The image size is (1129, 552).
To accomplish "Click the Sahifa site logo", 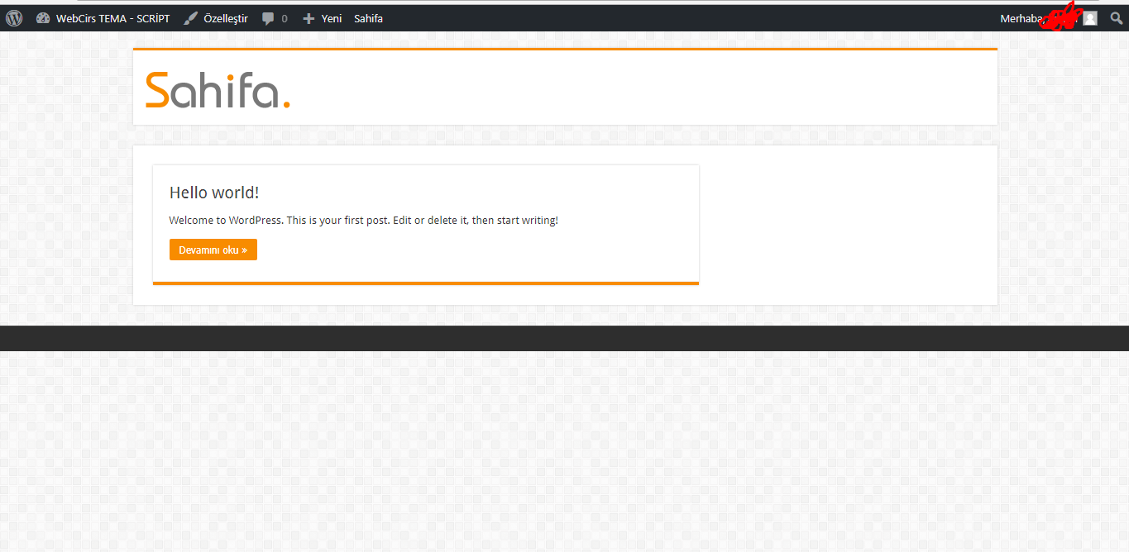I will pyautogui.click(x=218, y=89).
